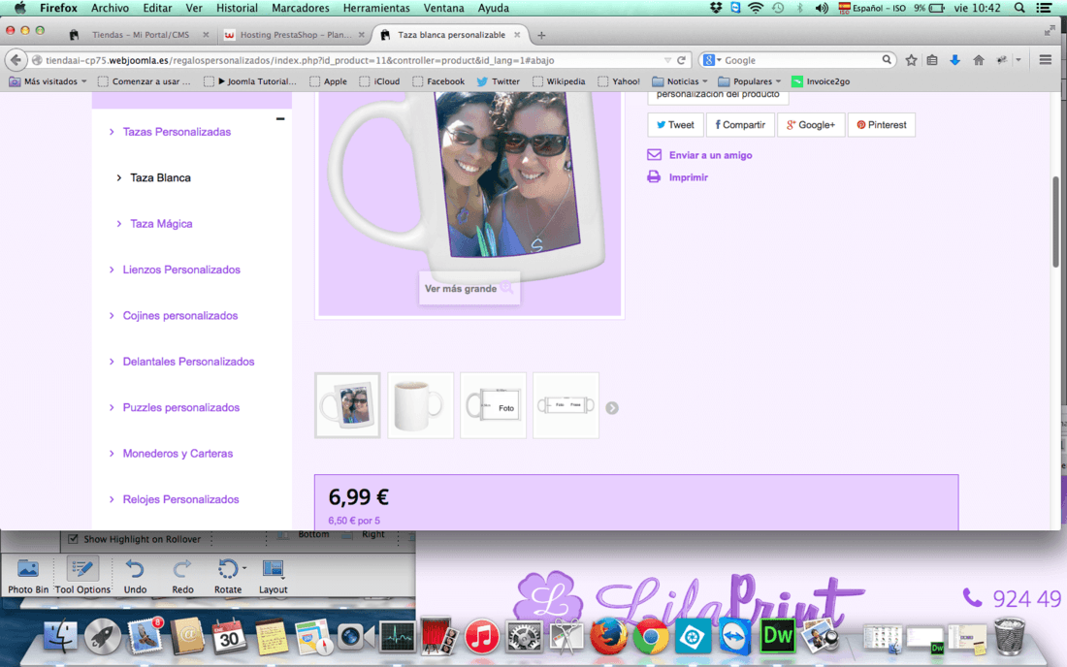Click the Google search input field
The image size is (1067, 667).
pyautogui.click(x=799, y=60)
